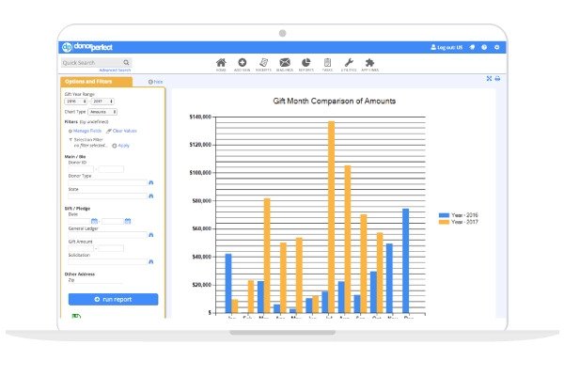Click the State input field
Screen dimensions: 564x376
coord(107,196)
